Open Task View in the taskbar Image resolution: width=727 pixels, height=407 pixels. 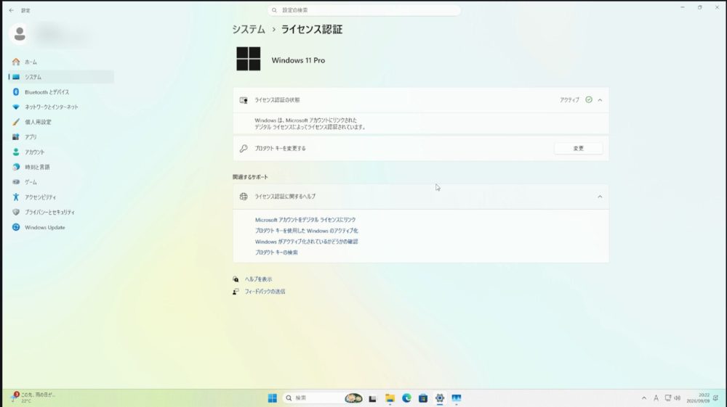click(x=372, y=398)
